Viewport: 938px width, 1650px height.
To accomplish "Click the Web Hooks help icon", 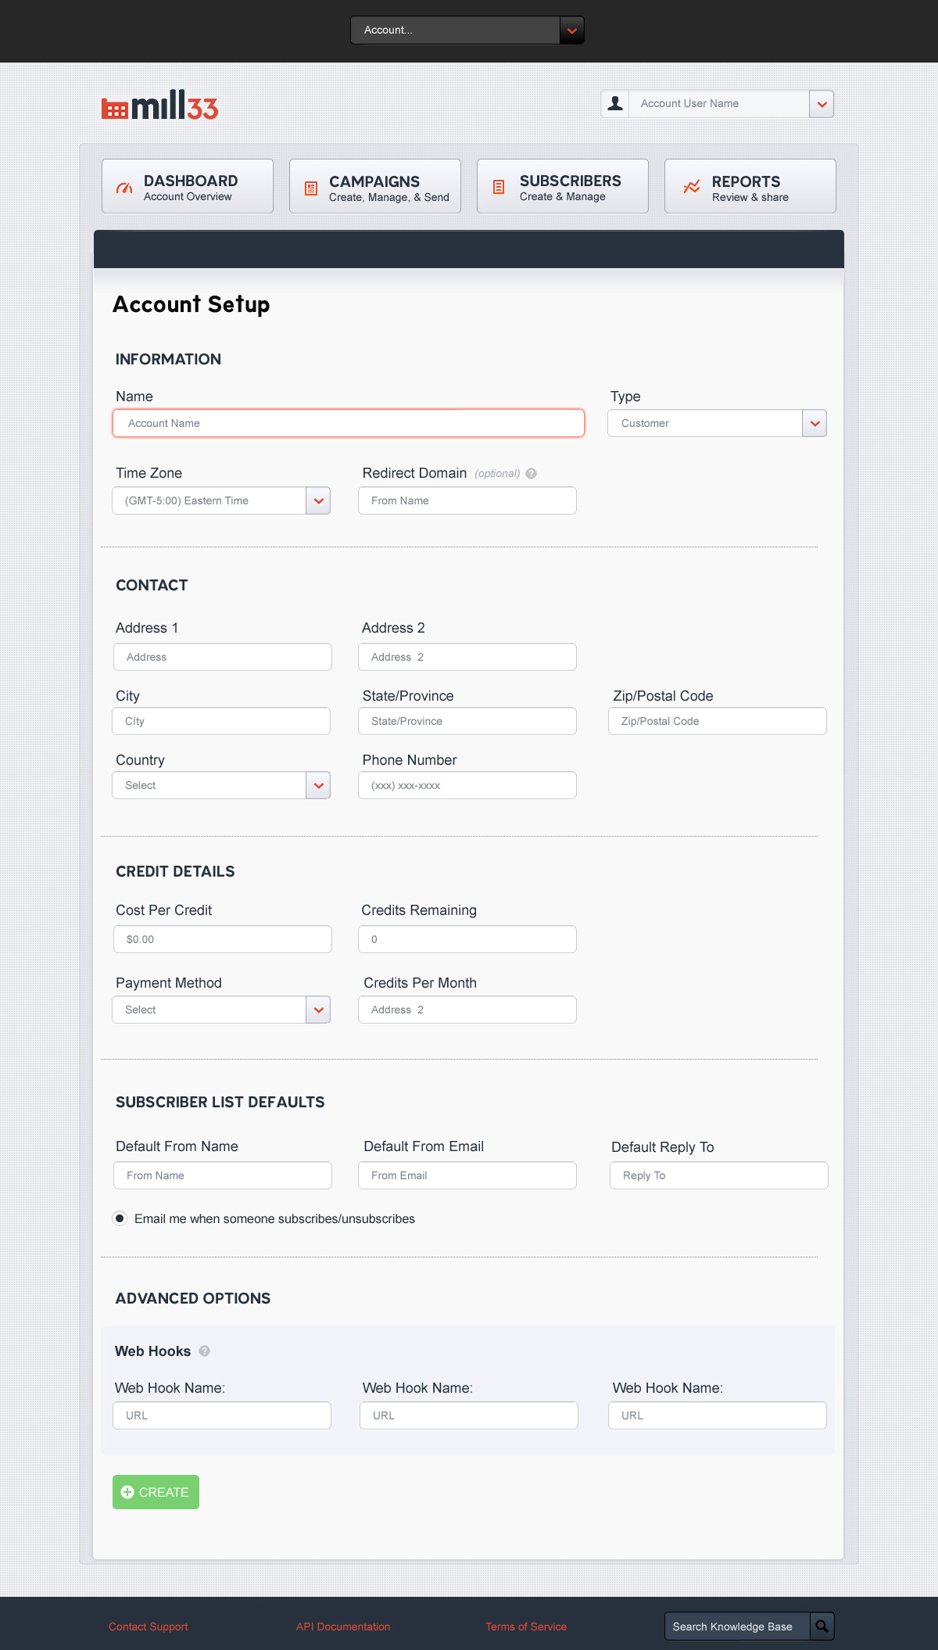I will pos(205,1350).
